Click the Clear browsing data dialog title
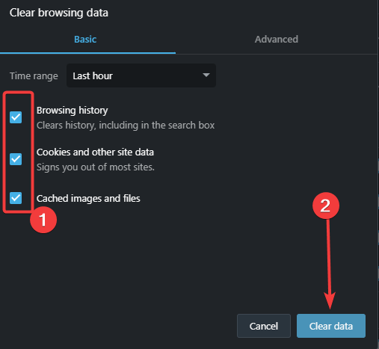This screenshot has height=349, width=379. [x=59, y=13]
